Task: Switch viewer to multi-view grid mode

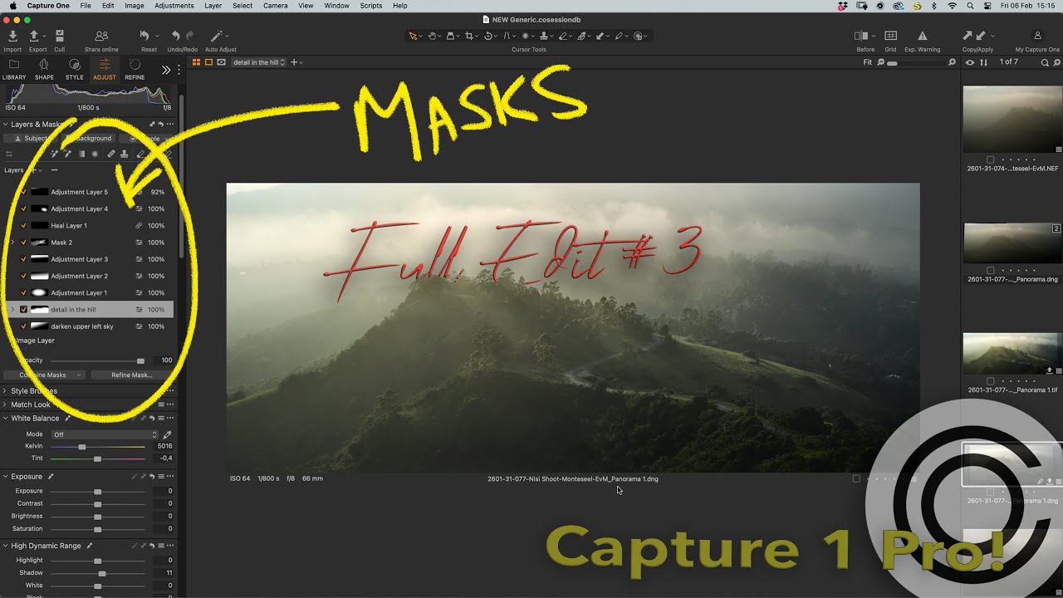Action: coord(197,62)
